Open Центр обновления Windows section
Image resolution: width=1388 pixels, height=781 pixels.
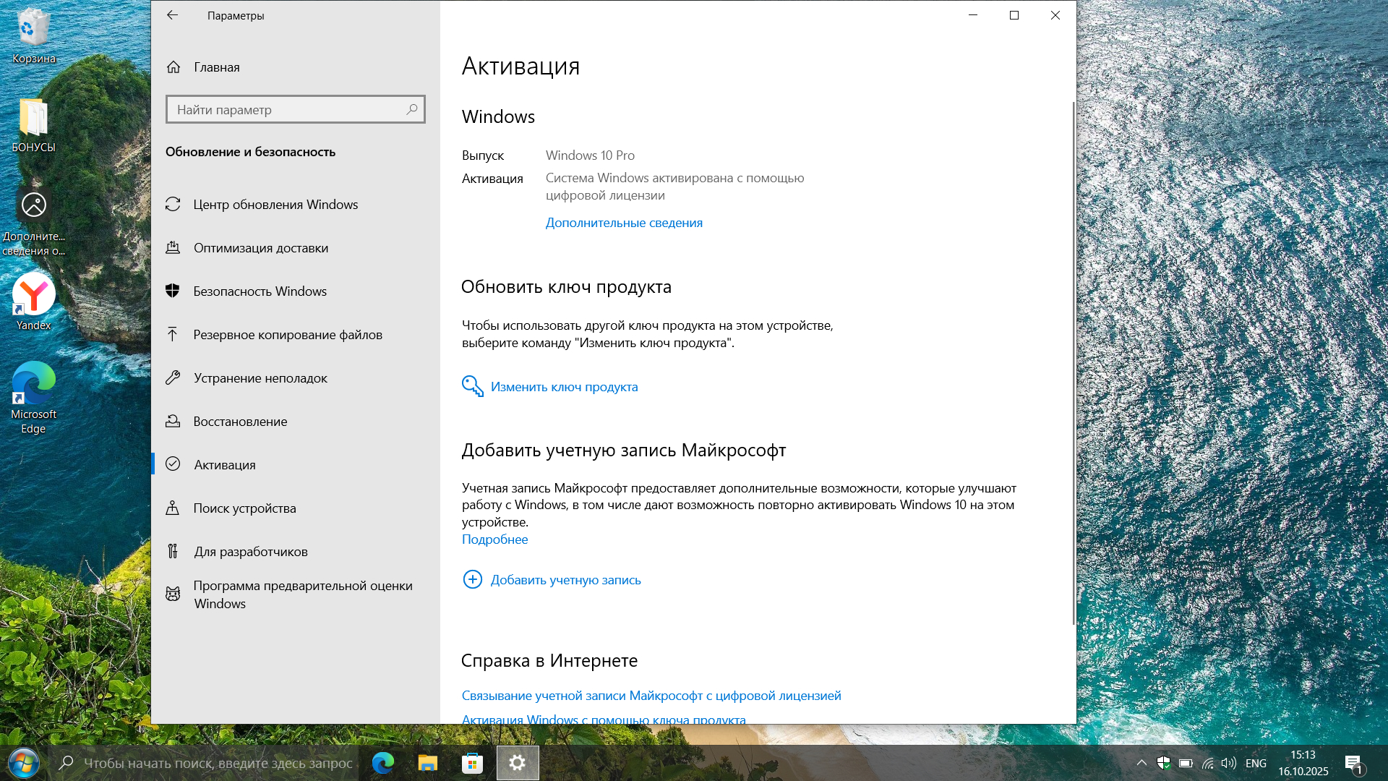(275, 205)
